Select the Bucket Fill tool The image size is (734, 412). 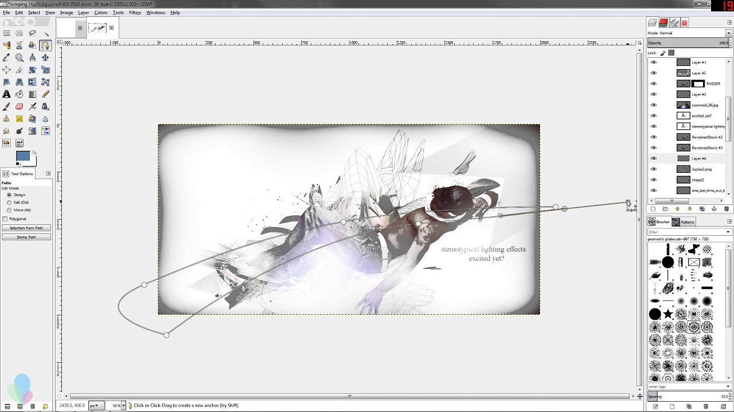click(19, 94)
